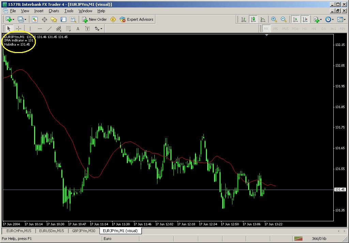Expand the arrows tool dropdown arrow
The height and width of the screenshot is (243, 349).
[x=101, y=29]
